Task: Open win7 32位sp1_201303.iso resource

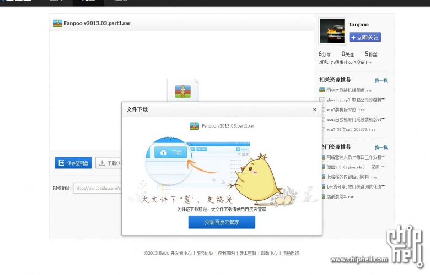Action: click(x=351, y=129)
